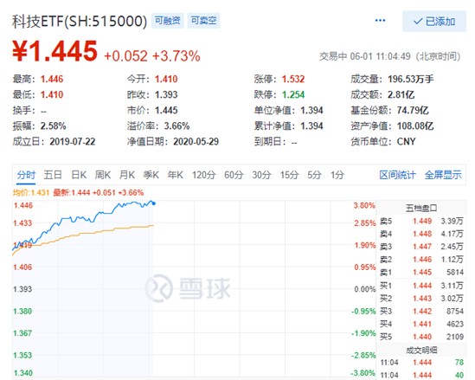This screenshot has height=380, width=475.
Task: Open the 15分 chart tab
Action: [289, 175]
